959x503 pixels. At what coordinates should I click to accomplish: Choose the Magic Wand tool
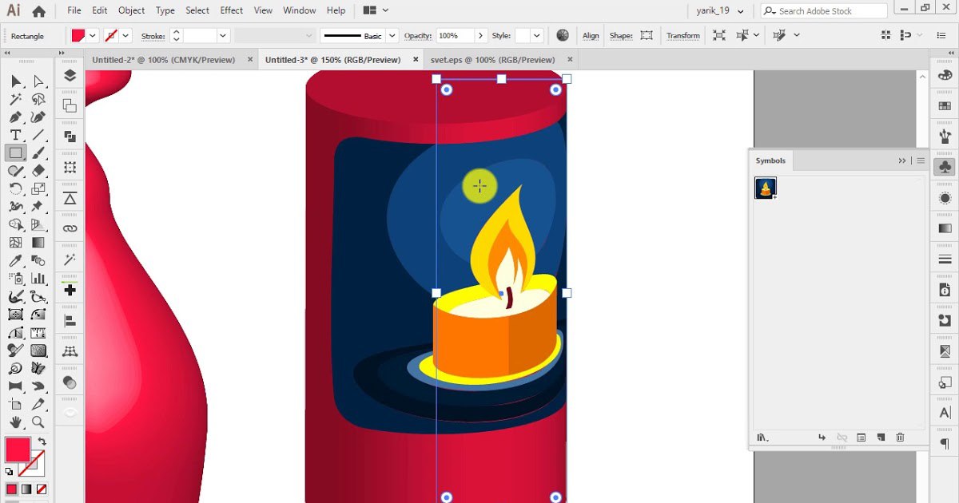[16, 99]
